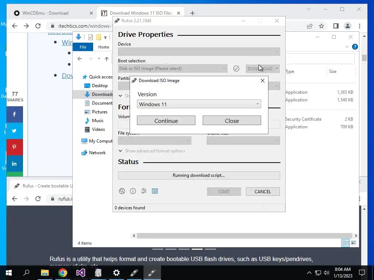
Task: Open Cluster size dropdown in Rufus
Action: tap(243, 141)
